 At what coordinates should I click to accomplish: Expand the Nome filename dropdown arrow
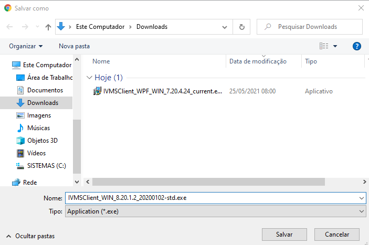coord(361,198)
